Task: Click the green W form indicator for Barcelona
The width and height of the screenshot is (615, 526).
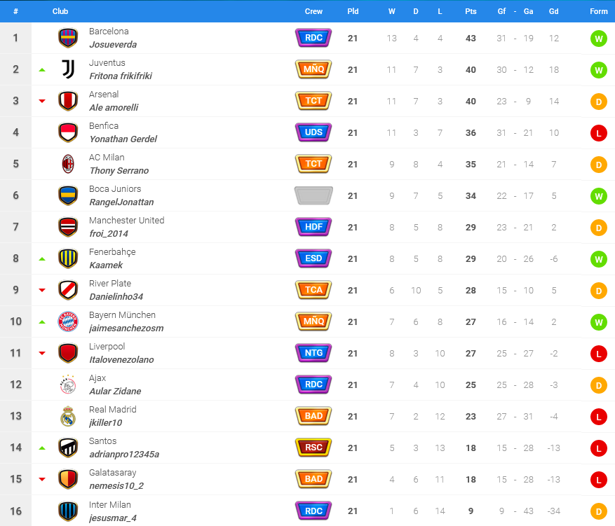Action: tap(599, 39)
